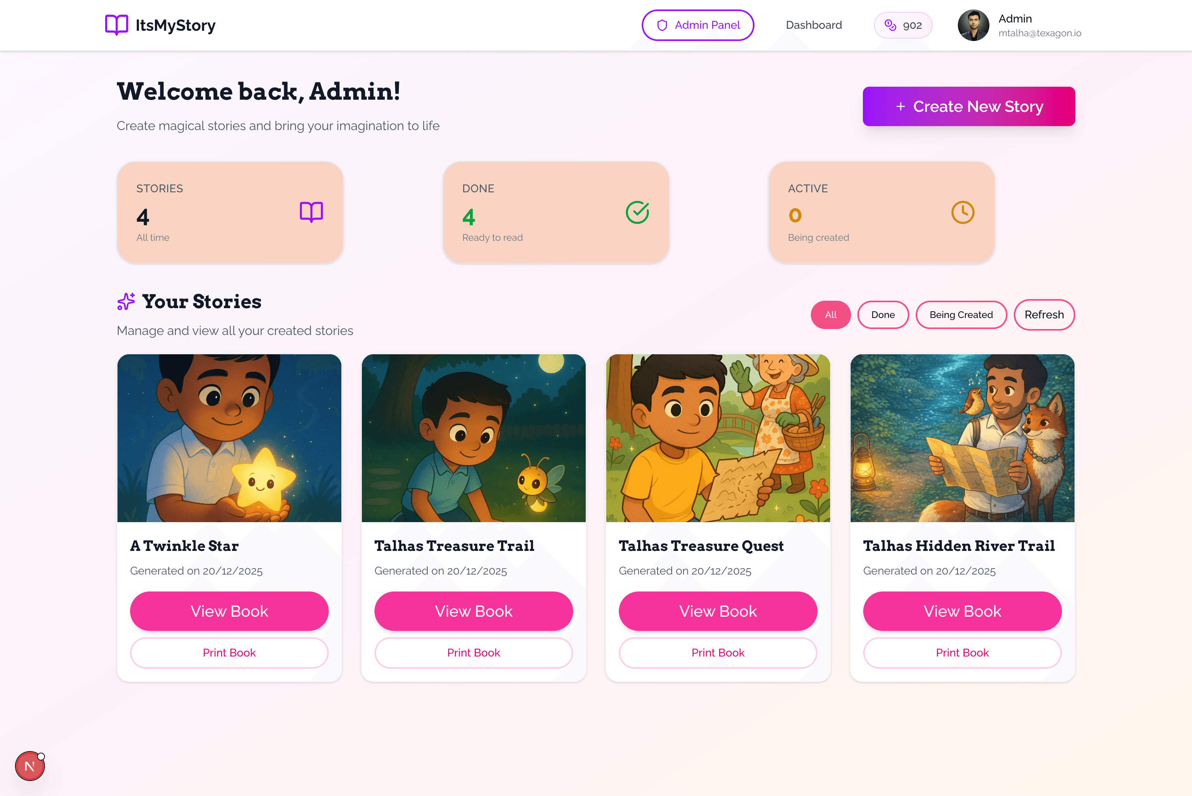This screenshot has height=796, width=1192.
Task: Click the green checkmark icon in Done card
Action: click(637, 212)
